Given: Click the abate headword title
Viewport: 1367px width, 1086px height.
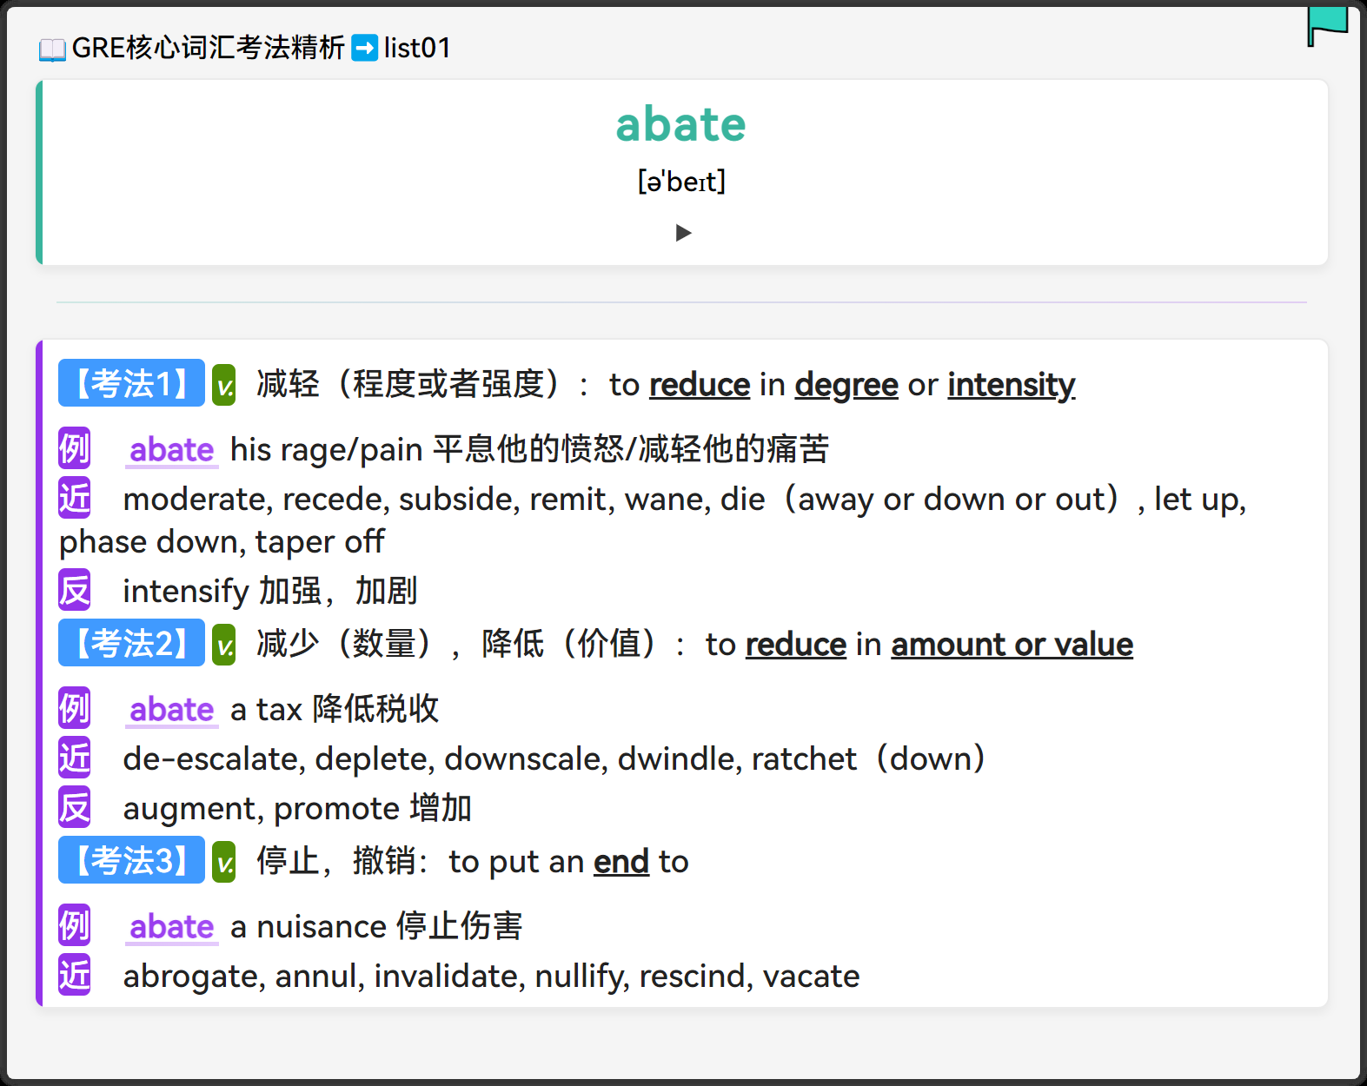Looking at the screenshot, I should point(681,124).
